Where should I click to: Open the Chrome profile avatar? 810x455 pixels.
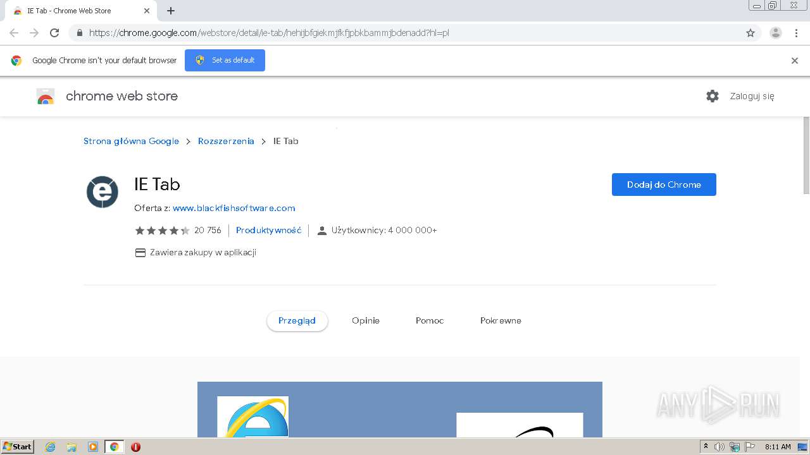pos(775,33)
